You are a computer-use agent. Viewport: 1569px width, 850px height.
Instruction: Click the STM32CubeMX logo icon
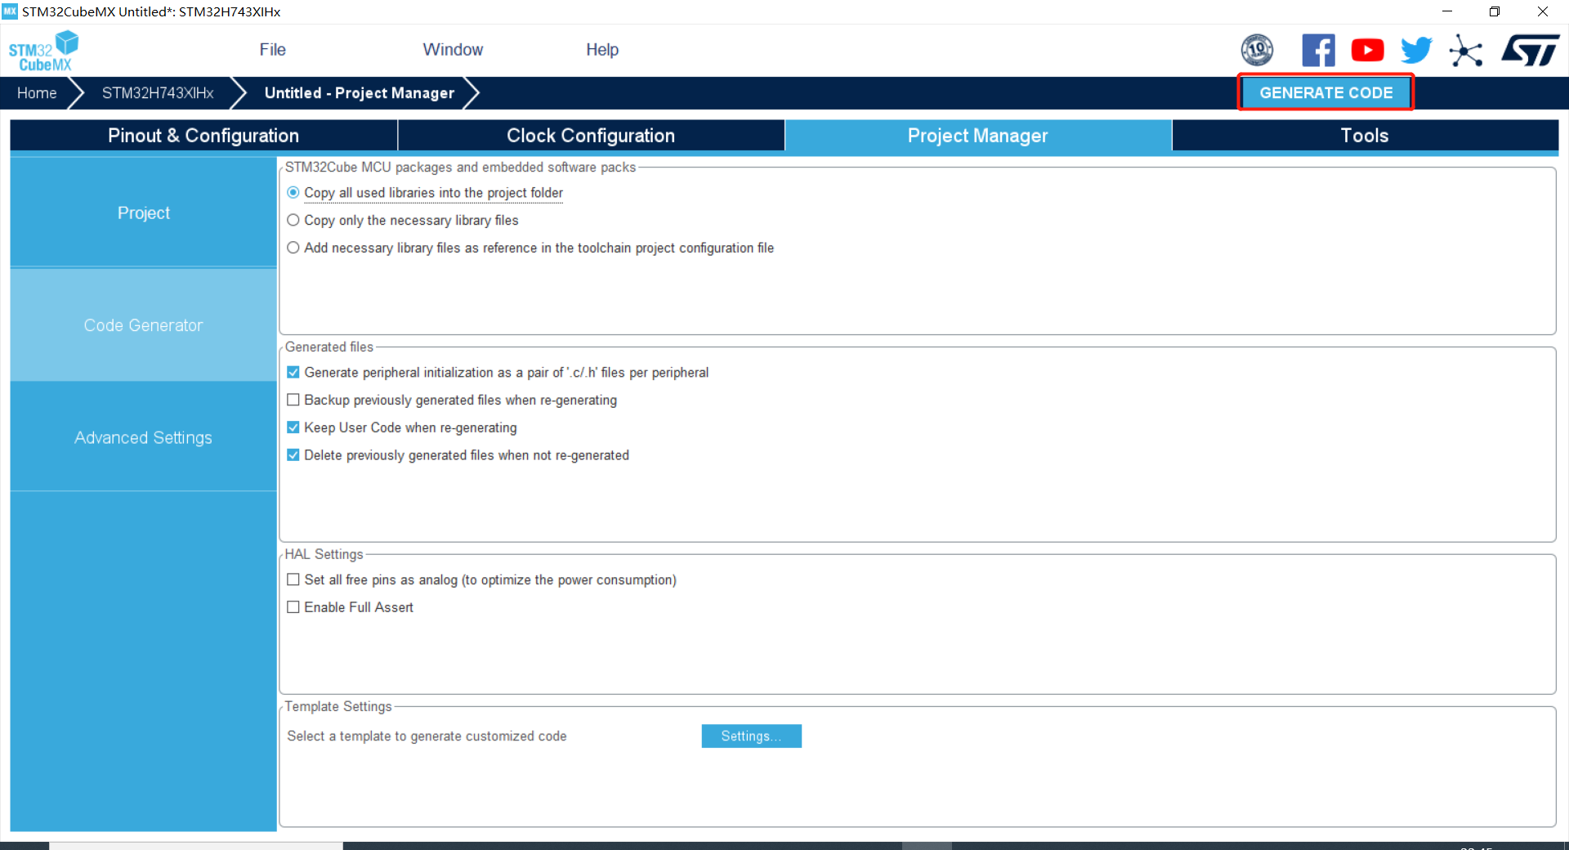[43, 51]
